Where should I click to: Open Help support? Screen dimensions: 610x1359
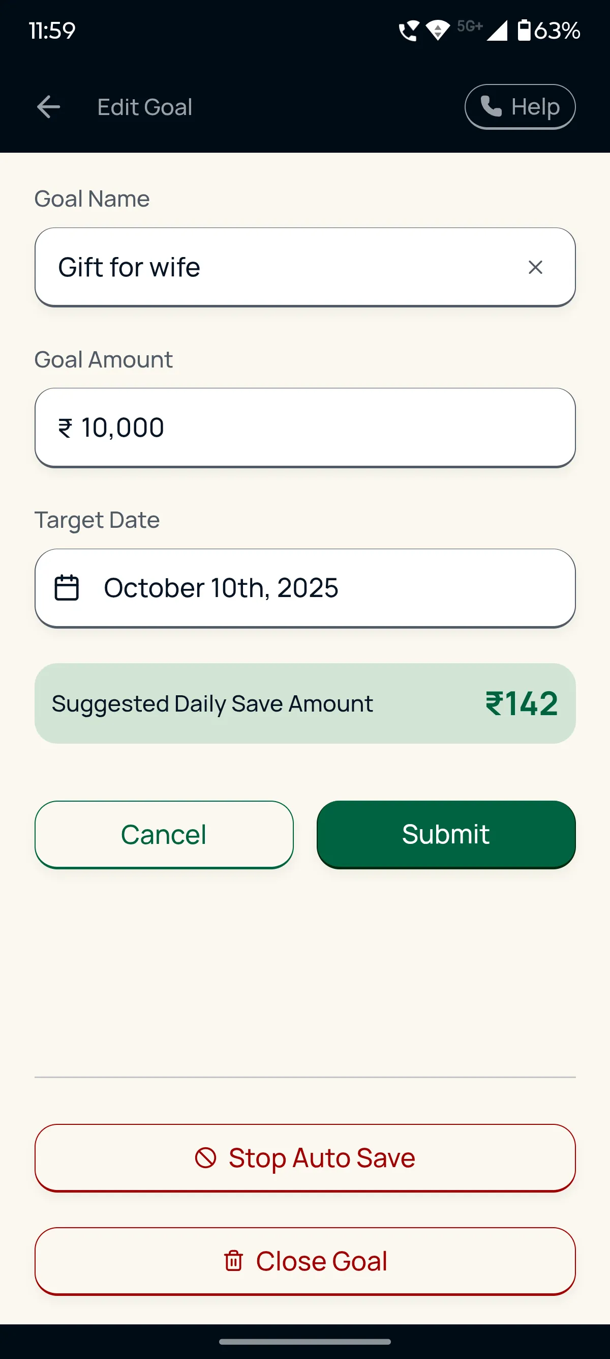[520, 106]
